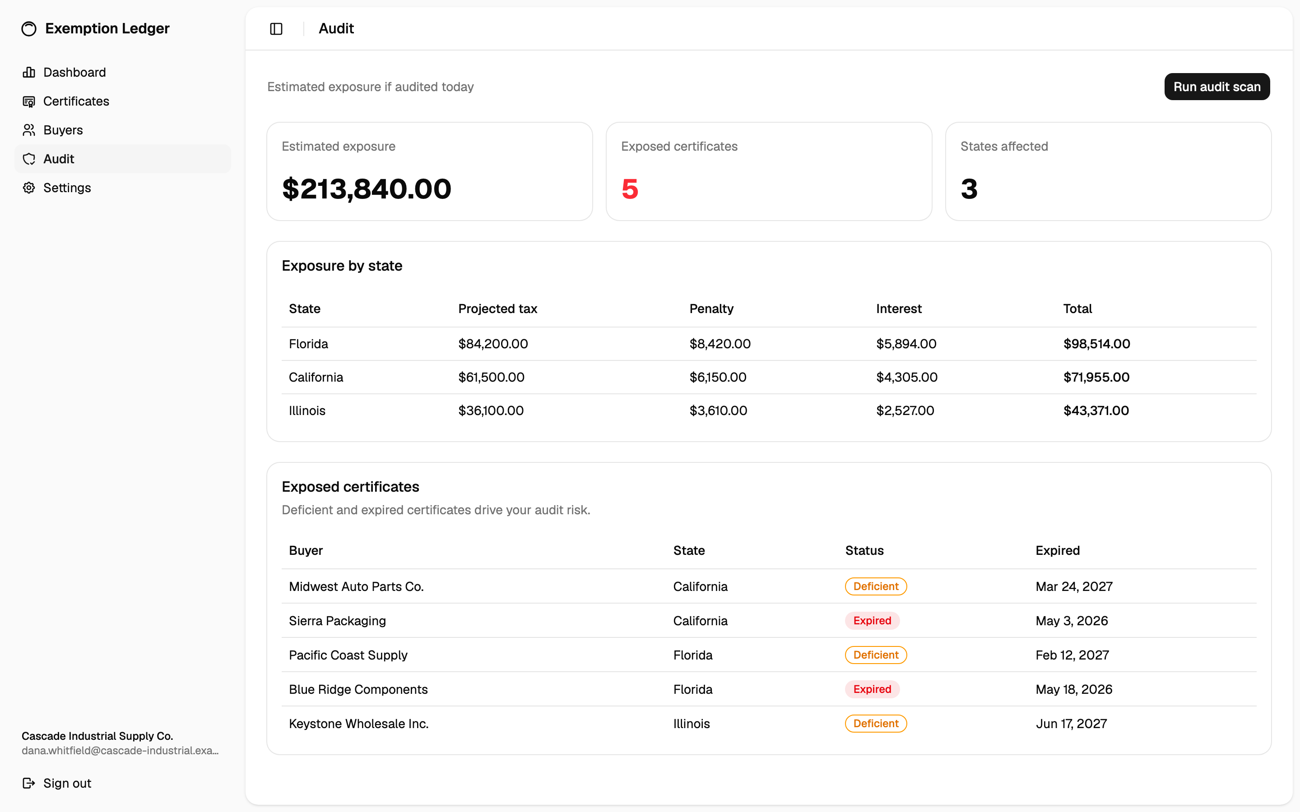
Task: Click the Expired badge for Sierra Packaging
Action: [872, 621]
